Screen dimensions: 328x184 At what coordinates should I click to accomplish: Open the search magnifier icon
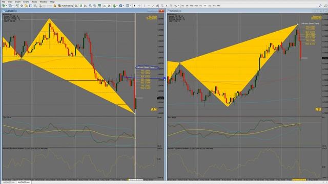click(320, 6)
